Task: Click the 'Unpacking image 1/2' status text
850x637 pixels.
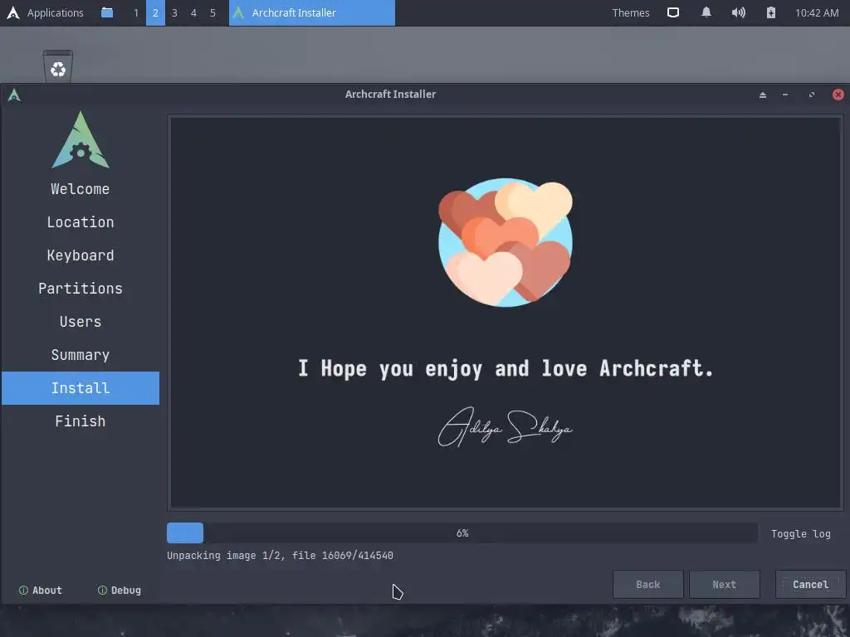Action: pyautogui.click(x=280, y=555)
